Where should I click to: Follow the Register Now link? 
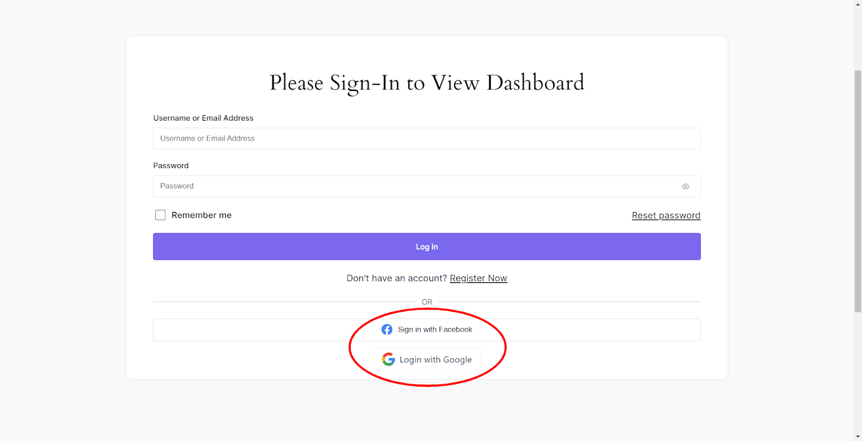[x=478, y=278]
